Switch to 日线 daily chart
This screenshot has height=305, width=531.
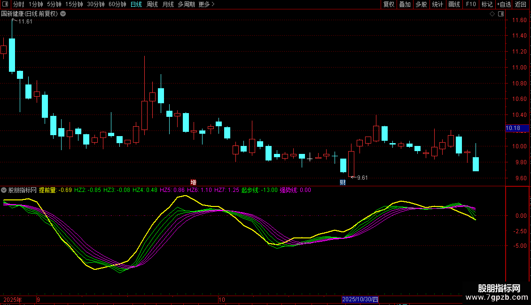136,4
